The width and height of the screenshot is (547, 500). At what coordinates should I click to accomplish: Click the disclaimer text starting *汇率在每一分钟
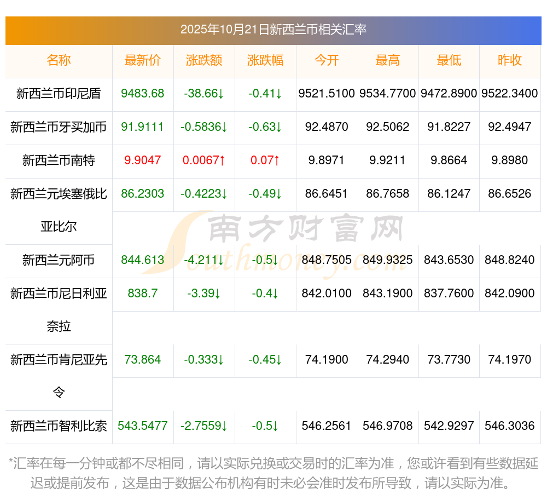[x=273, y=474]
